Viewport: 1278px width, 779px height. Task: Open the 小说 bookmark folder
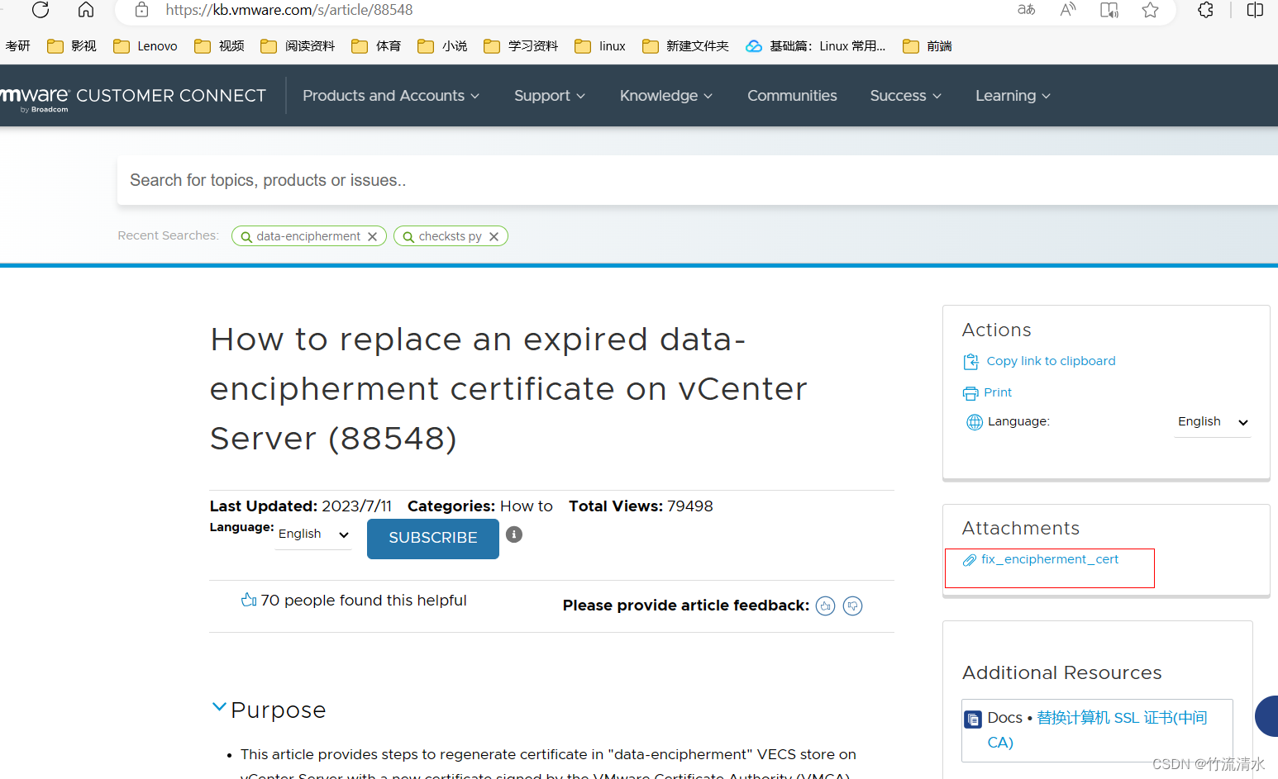(x=442, y=46)
